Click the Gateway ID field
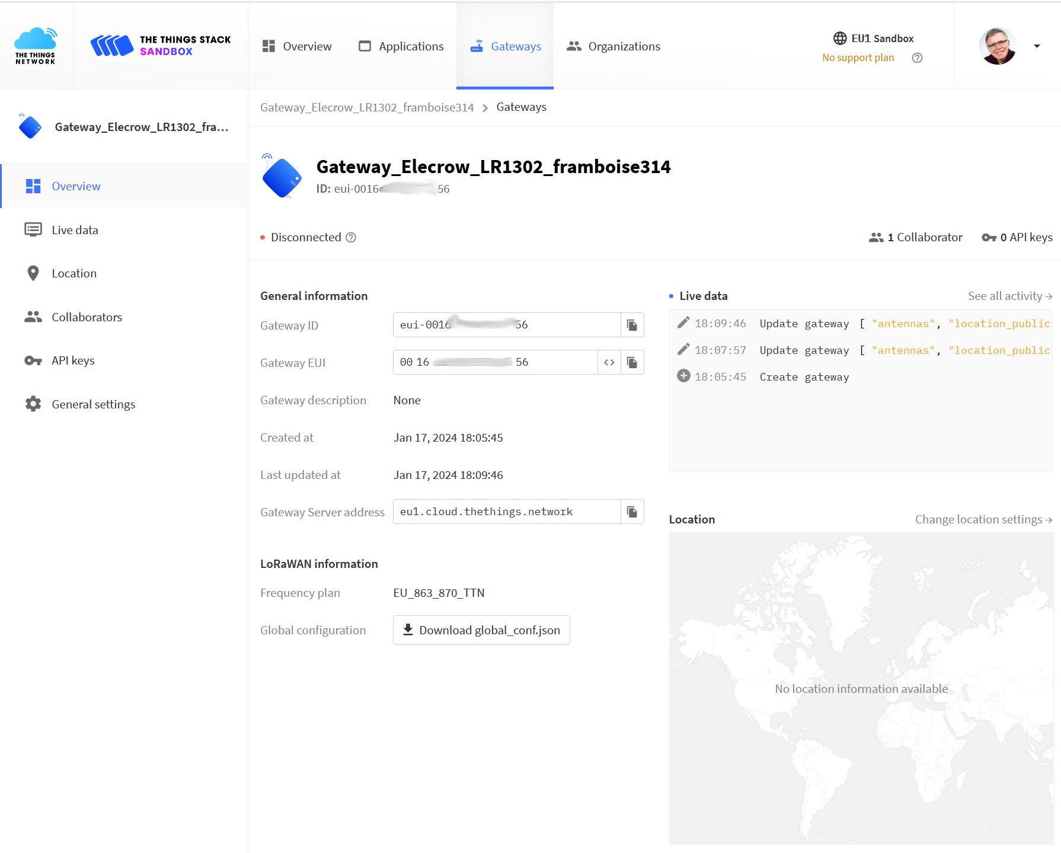The image size is (1061, 853). tap(507, 325)
